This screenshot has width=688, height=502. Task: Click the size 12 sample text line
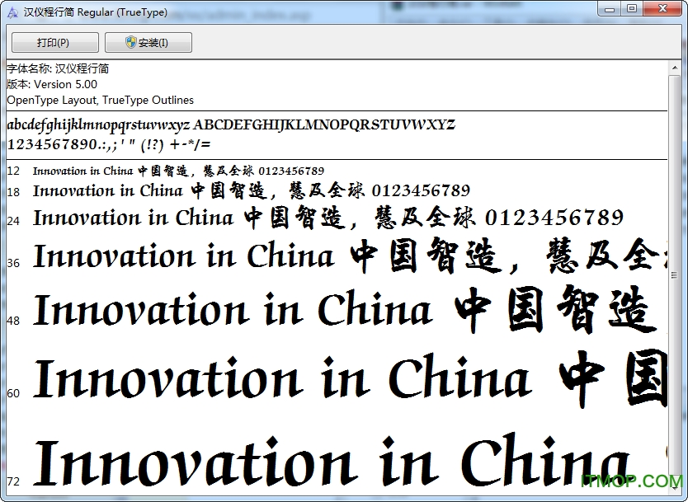click(x=178, y=171)
